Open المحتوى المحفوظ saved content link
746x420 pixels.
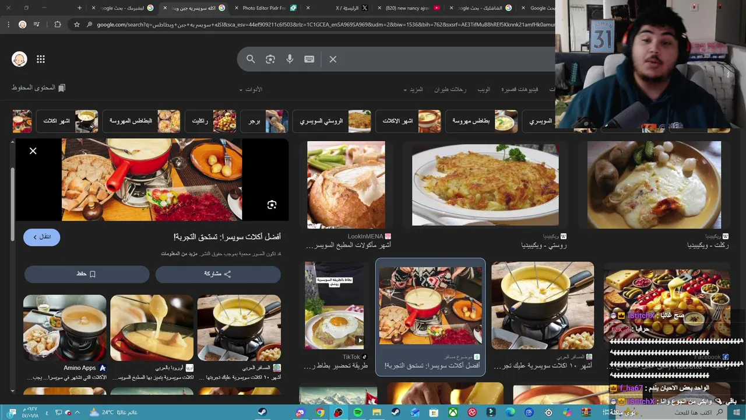(38, 87)
